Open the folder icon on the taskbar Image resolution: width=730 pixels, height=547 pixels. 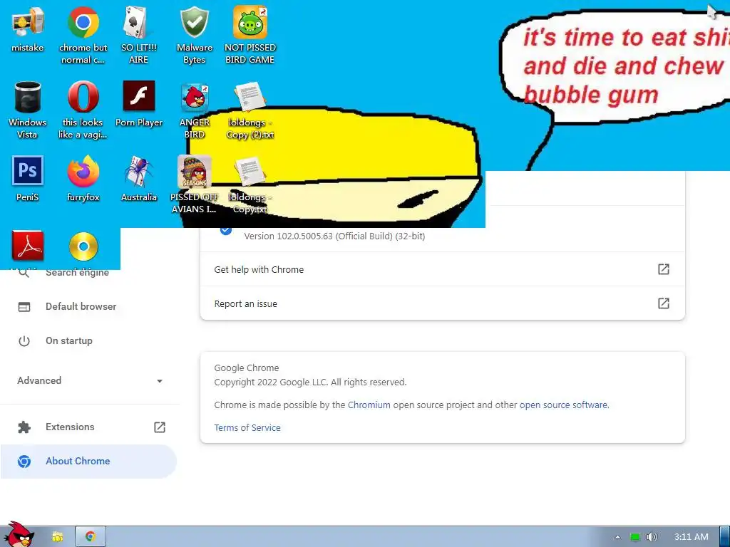[x=57, y=537]
